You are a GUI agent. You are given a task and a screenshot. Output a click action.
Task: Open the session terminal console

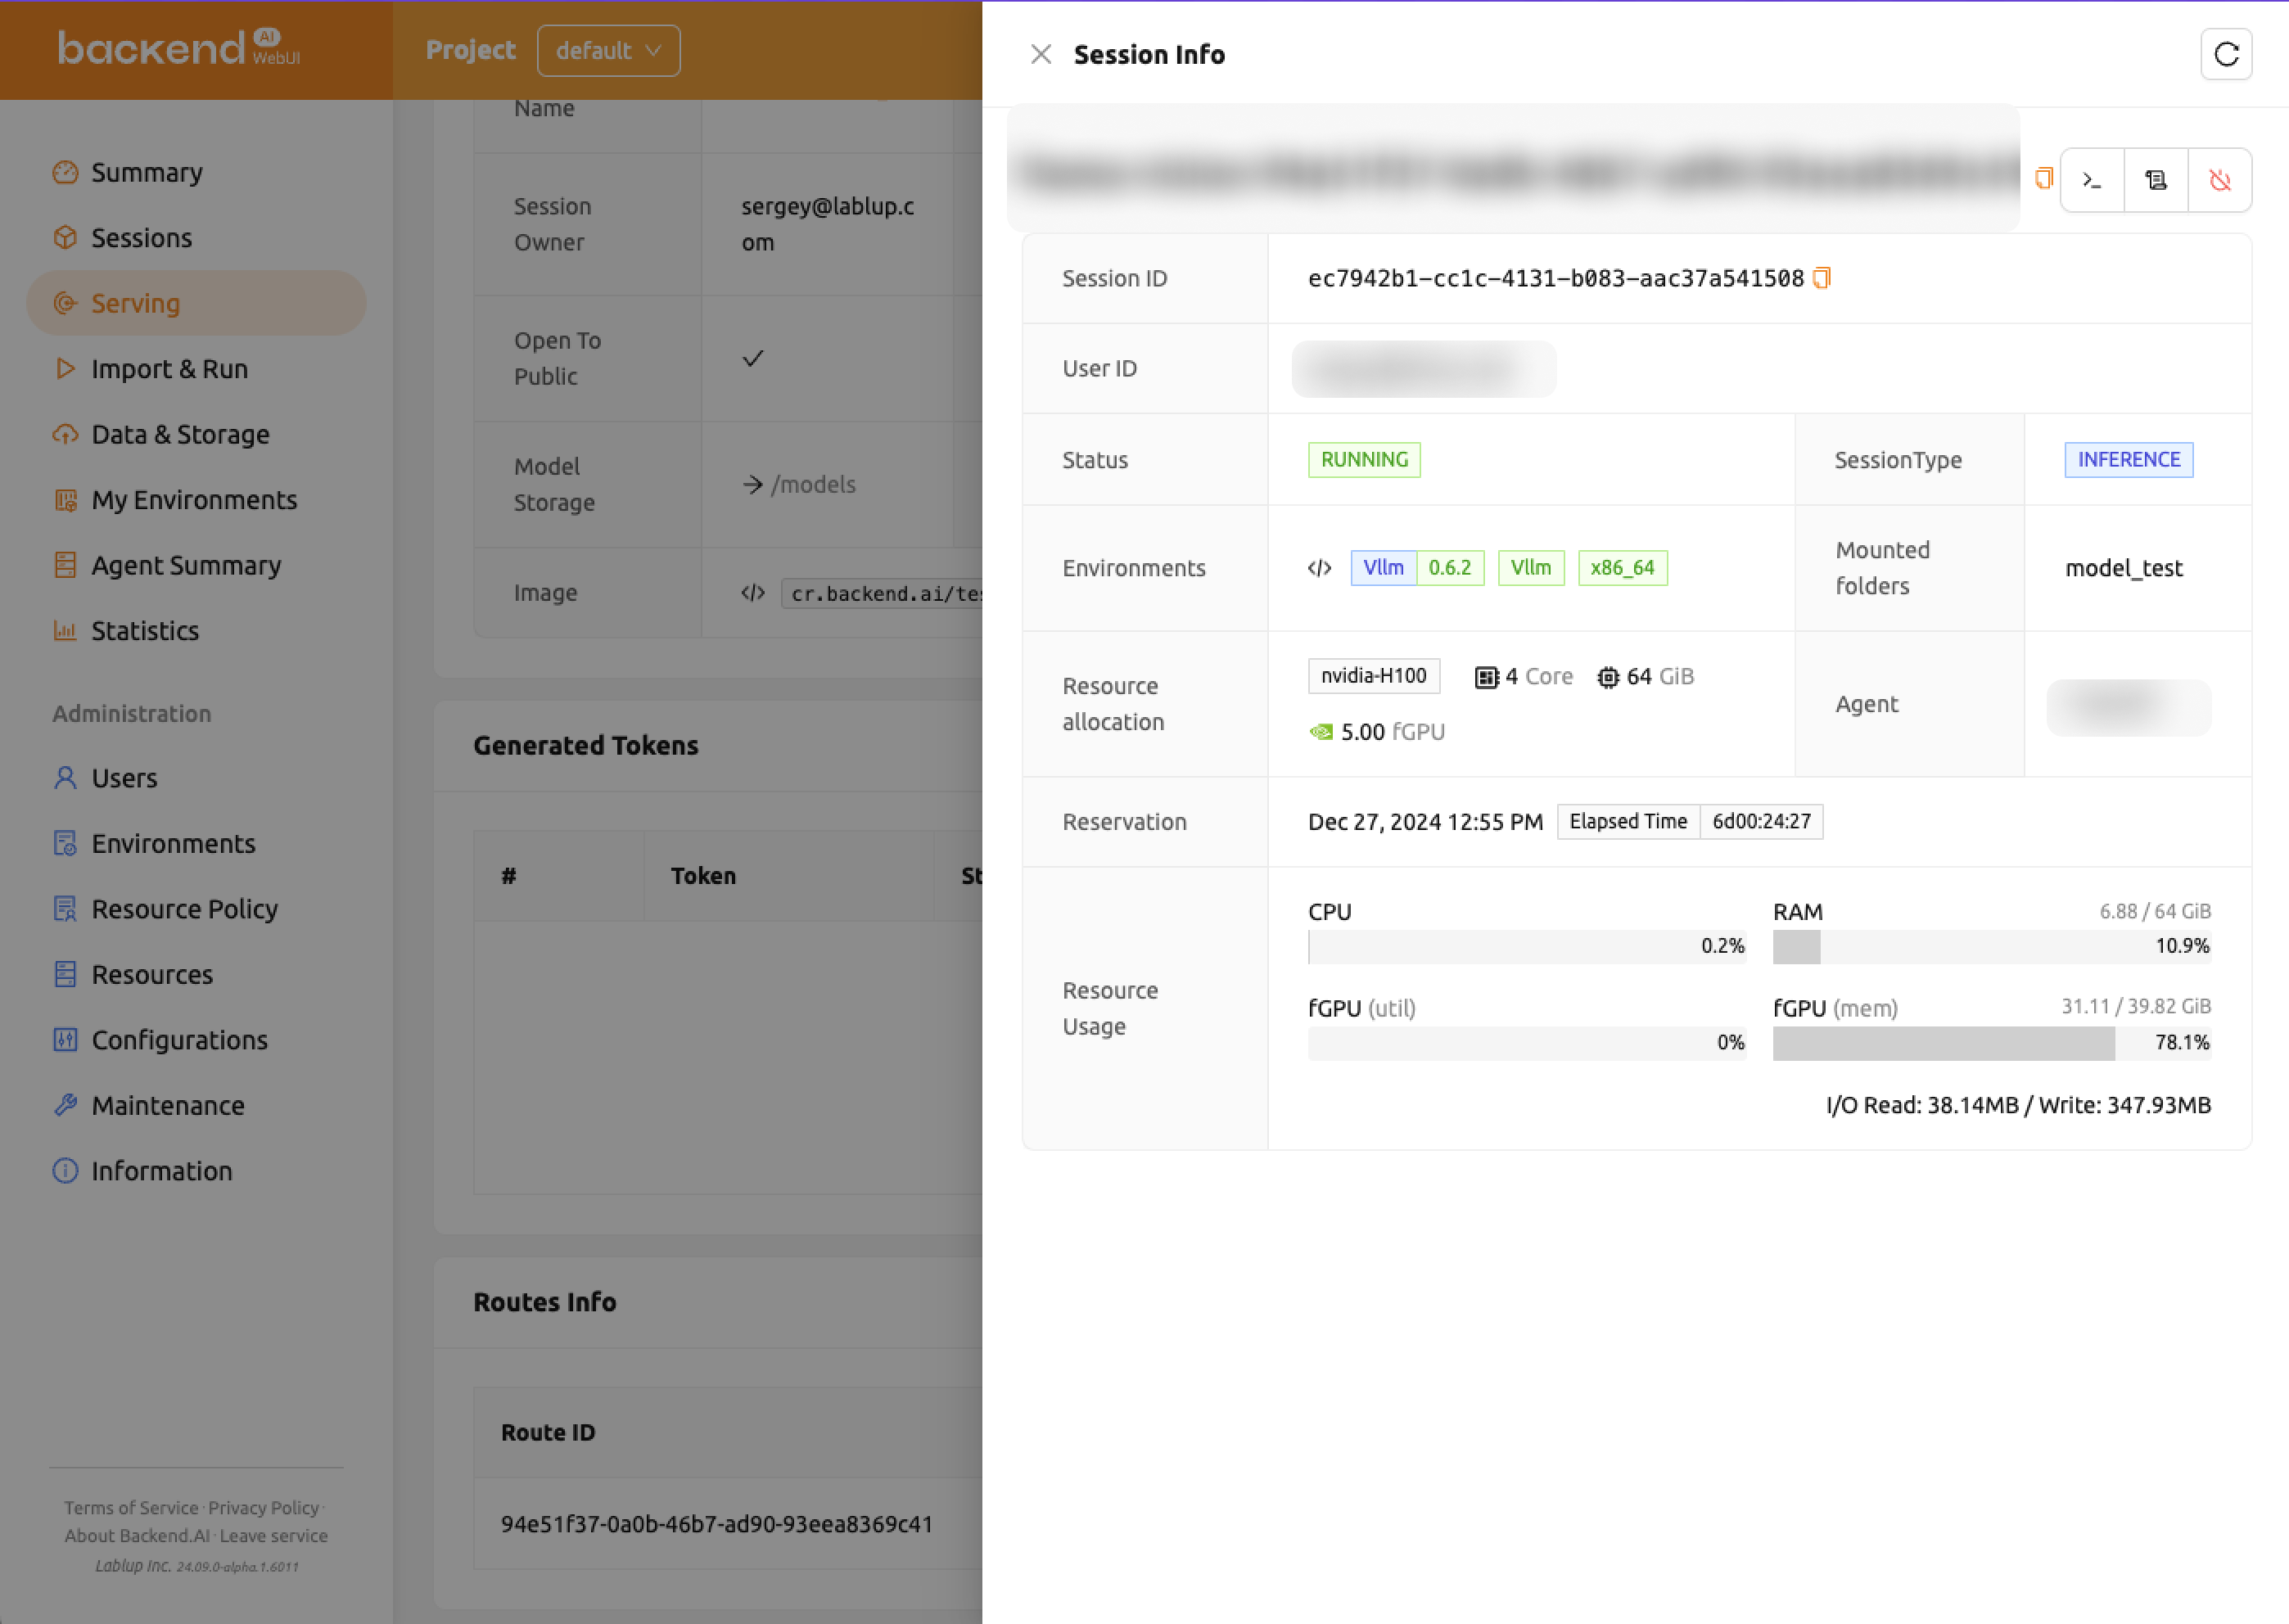2092,180
